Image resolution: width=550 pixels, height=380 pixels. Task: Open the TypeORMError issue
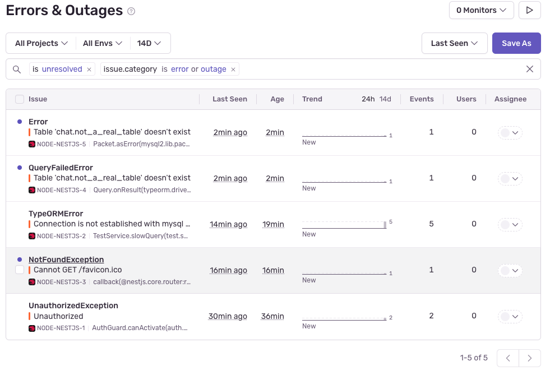click(x=56, y=214)
